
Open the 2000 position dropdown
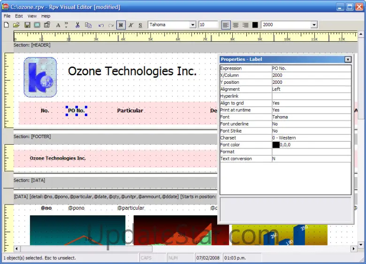[314, 25]
